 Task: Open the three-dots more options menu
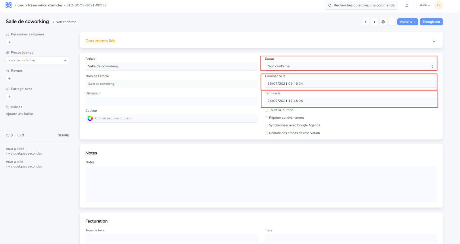392,22
